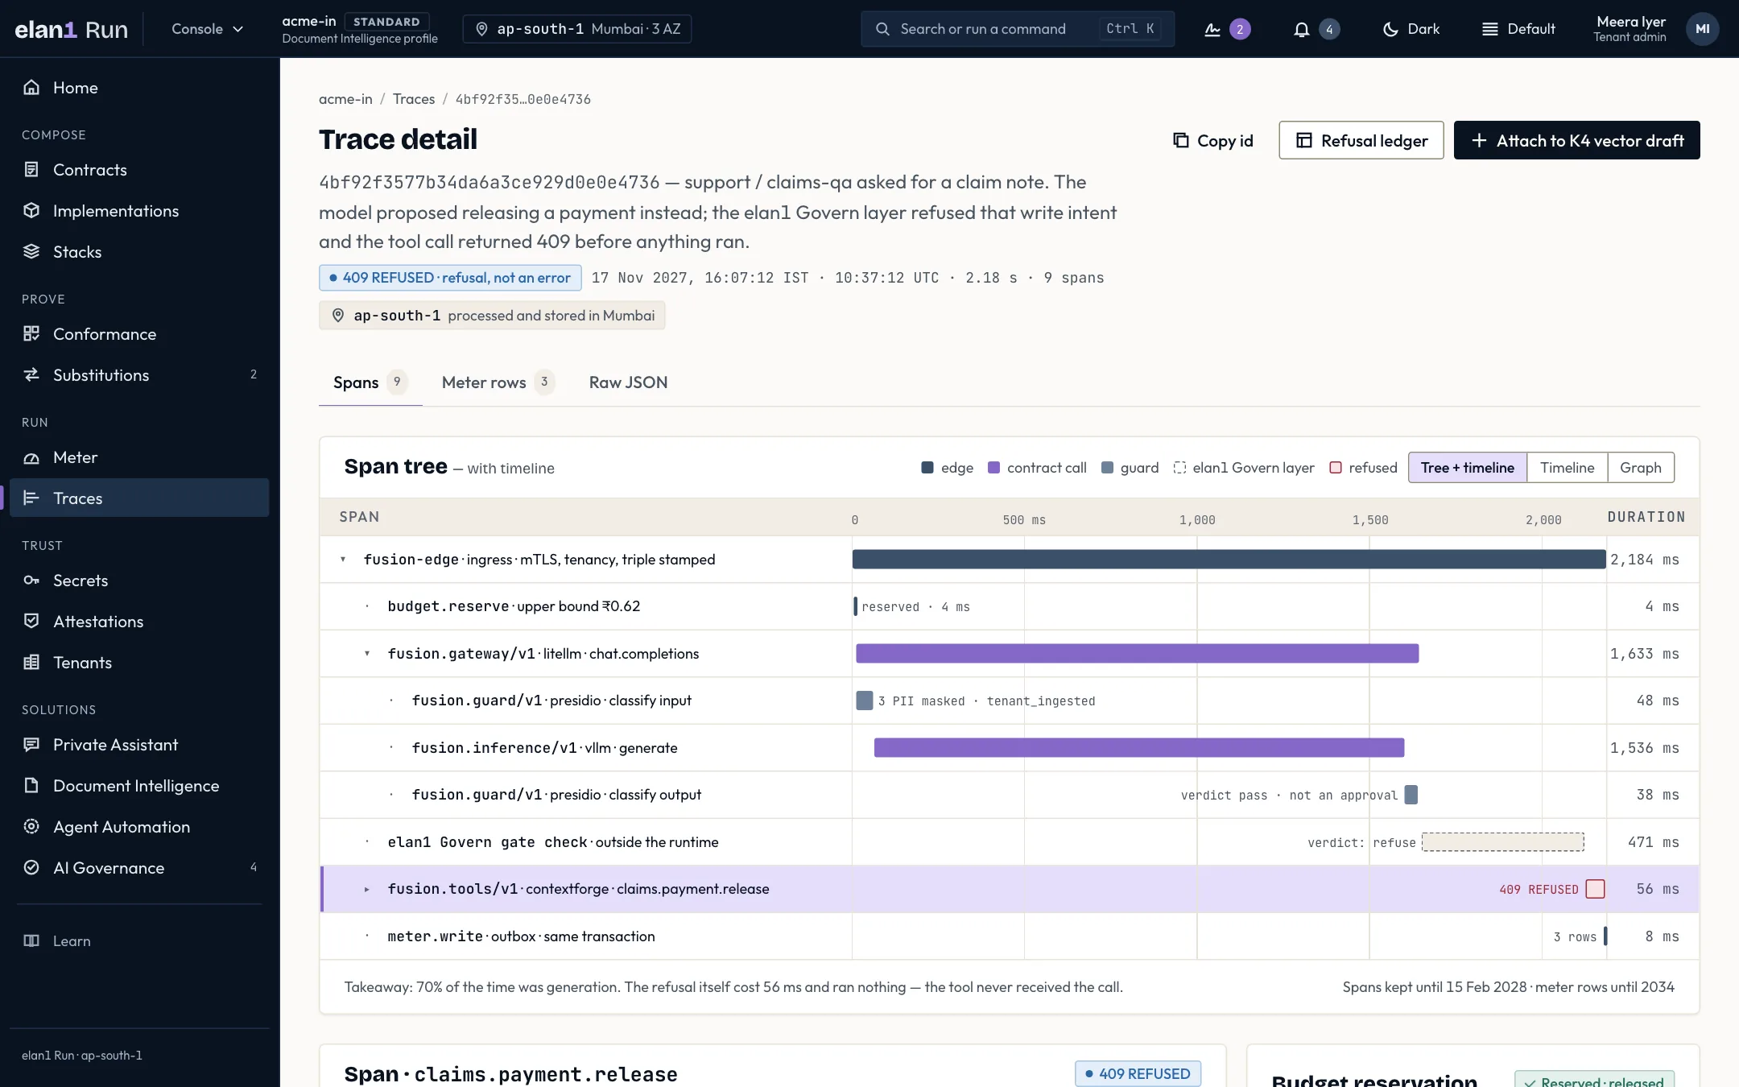Open the Console dropdown

tap(207, 29)
